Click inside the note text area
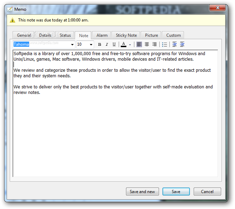The image size is (235, 209). (x=115, y=113)
